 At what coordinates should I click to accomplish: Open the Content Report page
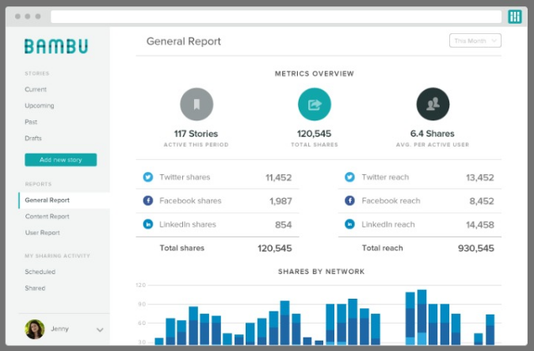[x=47, y=216]
